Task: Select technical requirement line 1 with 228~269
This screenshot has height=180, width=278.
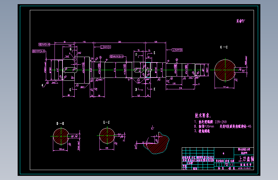Action: point(210,122)
